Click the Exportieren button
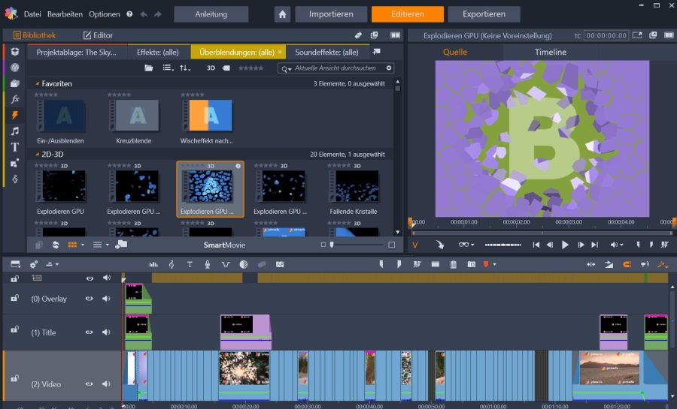This screenshot has height=409, width=677. click(x=483, y=14)
